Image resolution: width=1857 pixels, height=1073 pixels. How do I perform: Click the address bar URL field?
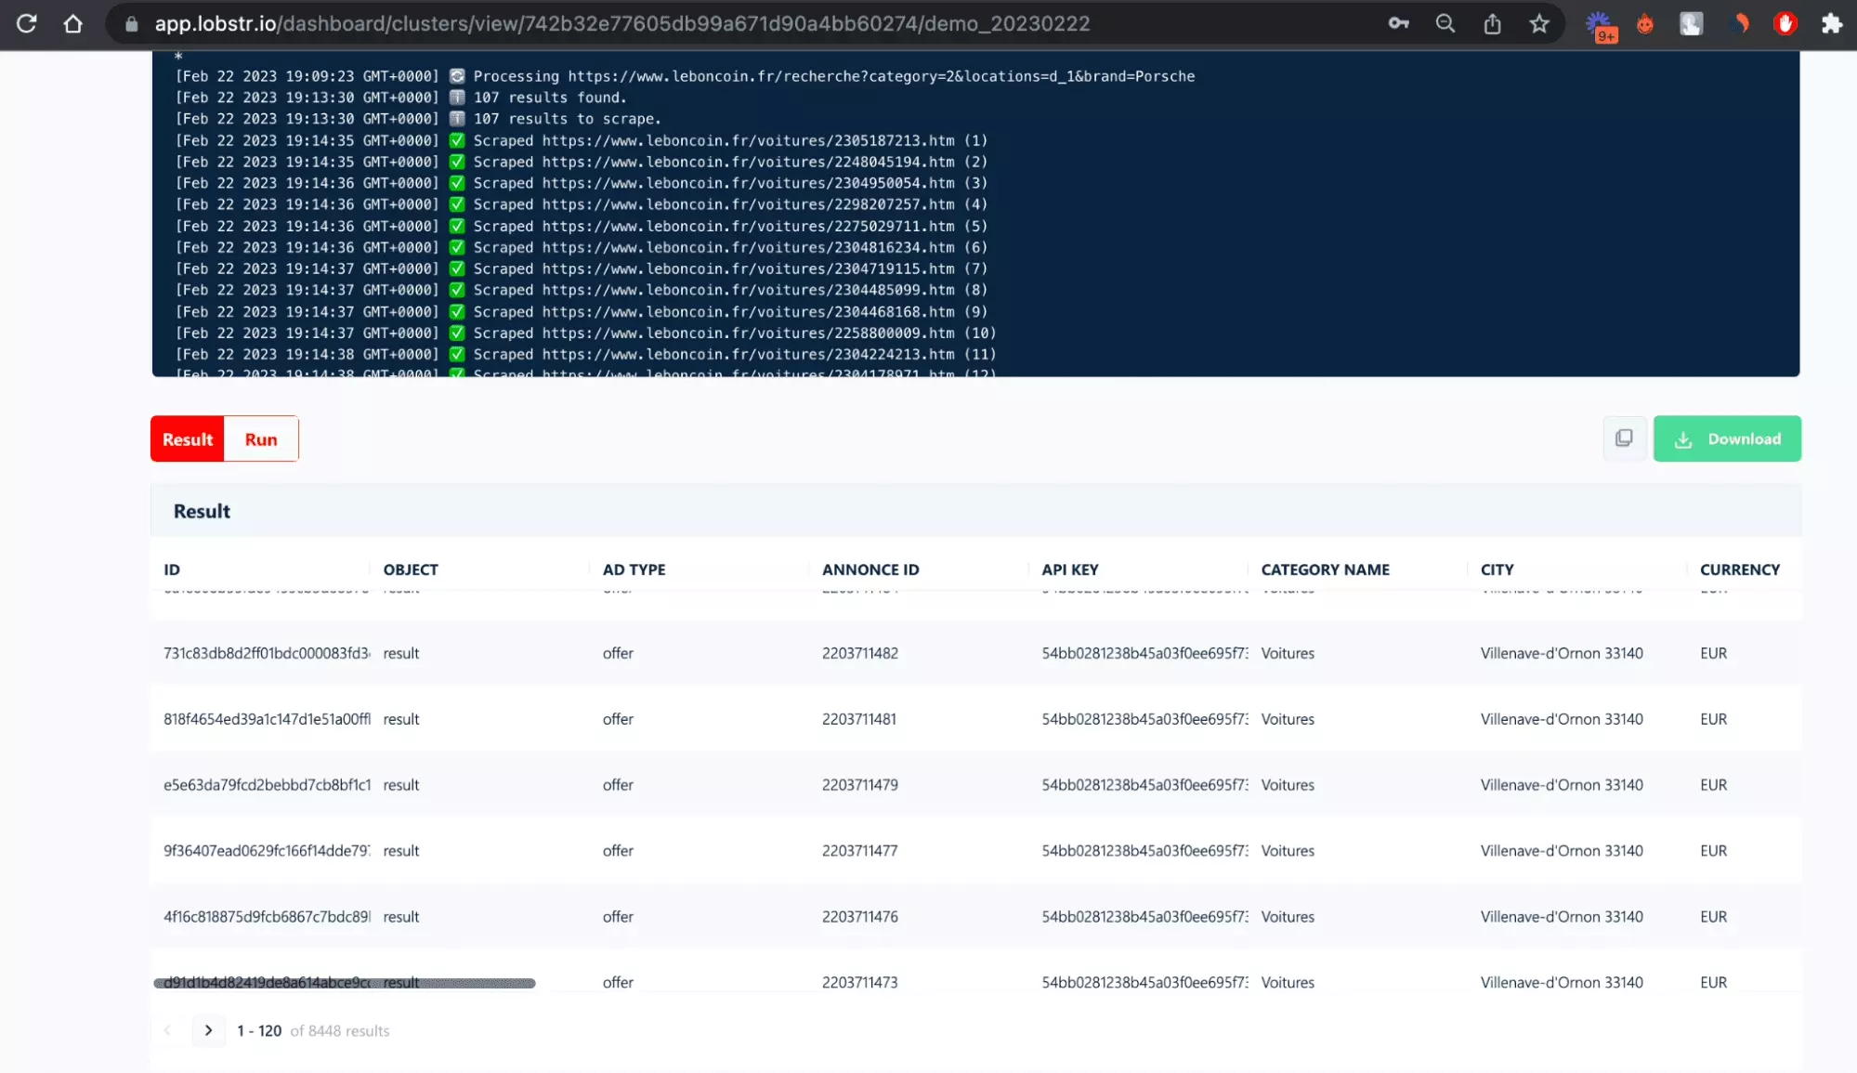click(621, 23)
